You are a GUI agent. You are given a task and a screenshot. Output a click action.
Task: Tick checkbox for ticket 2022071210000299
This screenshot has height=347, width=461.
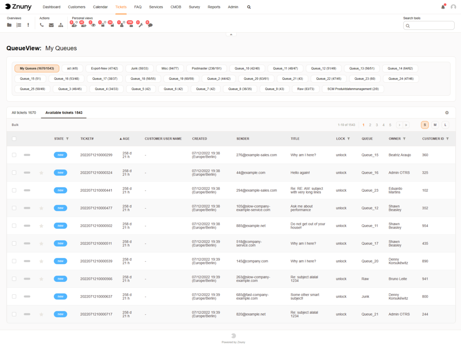coord(14,155)
